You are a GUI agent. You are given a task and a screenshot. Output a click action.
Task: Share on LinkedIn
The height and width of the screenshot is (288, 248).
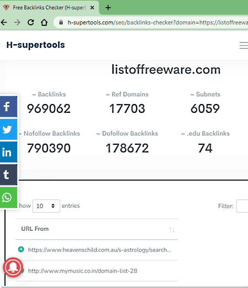pos(8,152)
